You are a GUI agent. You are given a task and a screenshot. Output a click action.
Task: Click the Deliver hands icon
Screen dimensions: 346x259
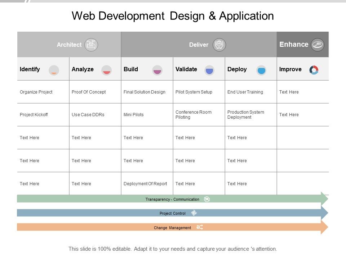(219, 45)
